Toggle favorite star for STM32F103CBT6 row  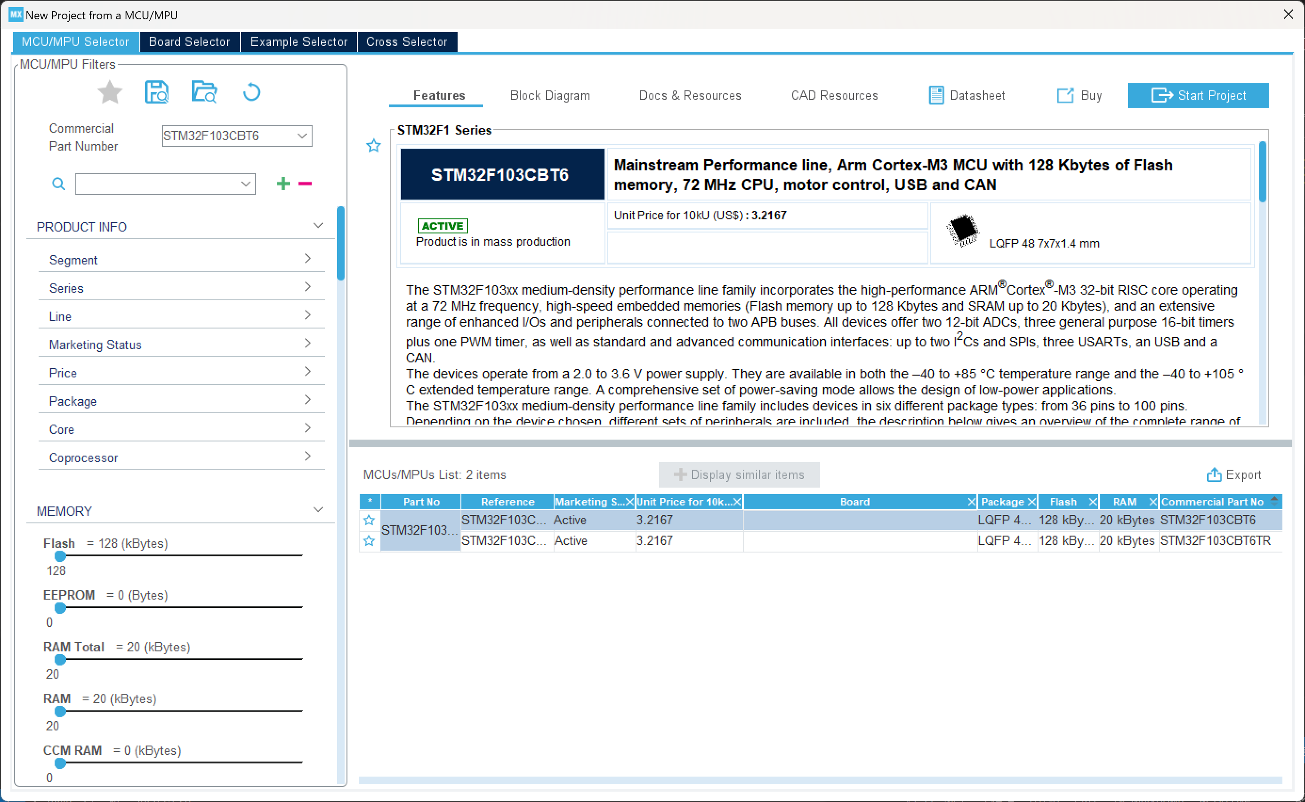click(369, 520)
